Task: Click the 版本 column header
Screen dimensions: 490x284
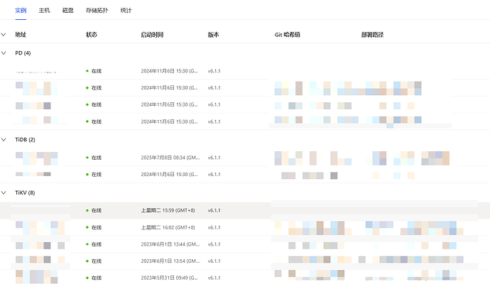Action: (x=214, y=35)
